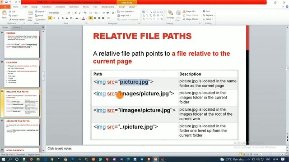
Task: Toggle Align Text Left
Action: [x=90, y=18]
